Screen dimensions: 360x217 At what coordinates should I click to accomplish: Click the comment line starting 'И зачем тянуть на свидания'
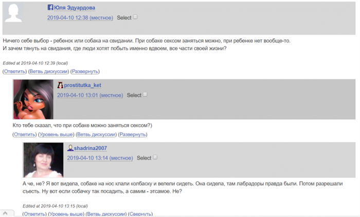point(115,49)
